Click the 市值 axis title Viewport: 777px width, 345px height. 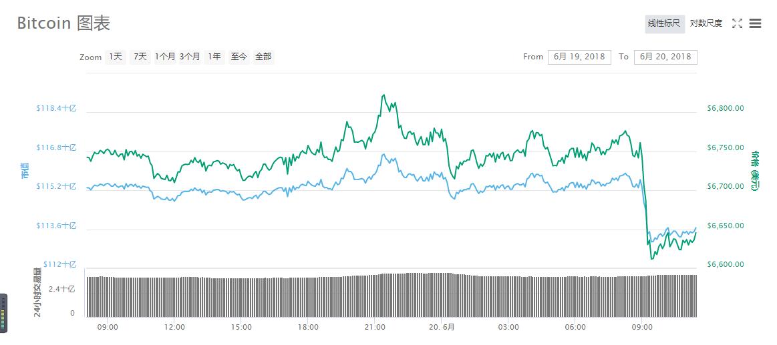pos(25,170)
